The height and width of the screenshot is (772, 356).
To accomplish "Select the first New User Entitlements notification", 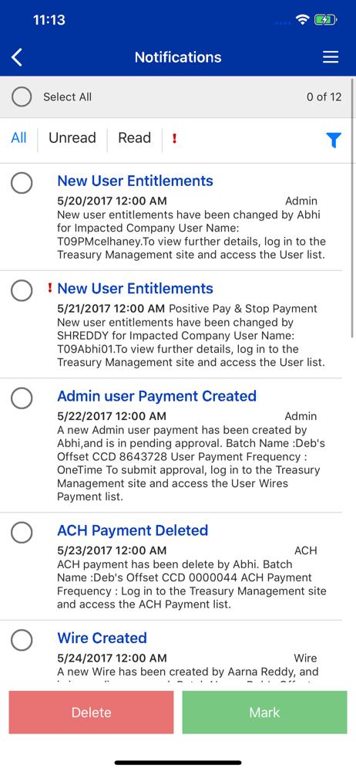I will [x=22, y=183].
